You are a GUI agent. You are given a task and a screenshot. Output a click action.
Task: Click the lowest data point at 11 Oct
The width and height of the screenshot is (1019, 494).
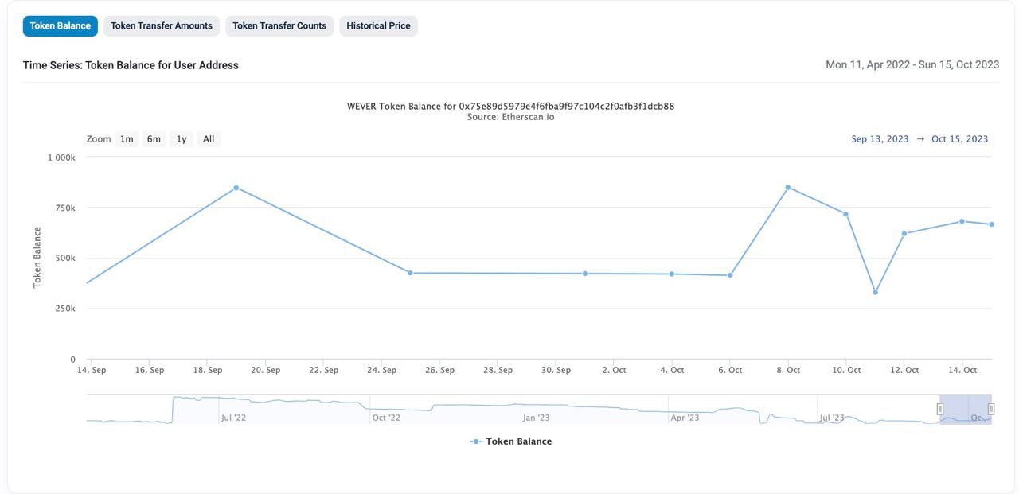(876, 293)
